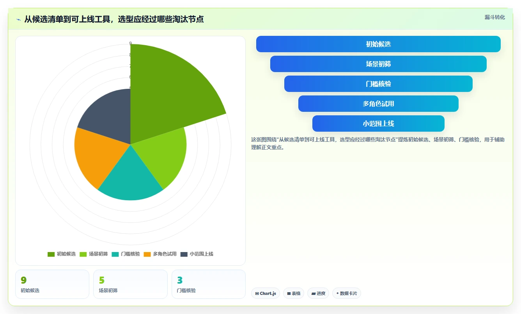Select the 场景初筛 funnel bar
This screenshot has width=521, height=314.
(378, 64)
